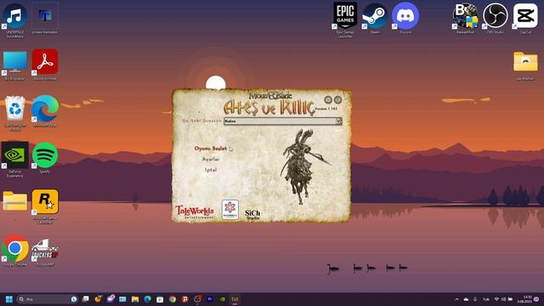Open the Windows Start menu
The width and height of the screenshot is (544, 306).
[9, 299]
